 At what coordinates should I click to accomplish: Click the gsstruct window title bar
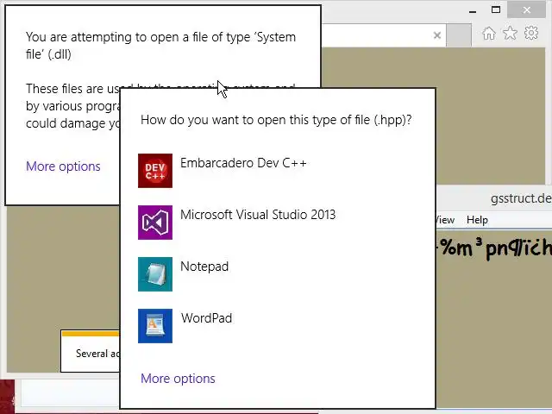[x=494, y=198]
